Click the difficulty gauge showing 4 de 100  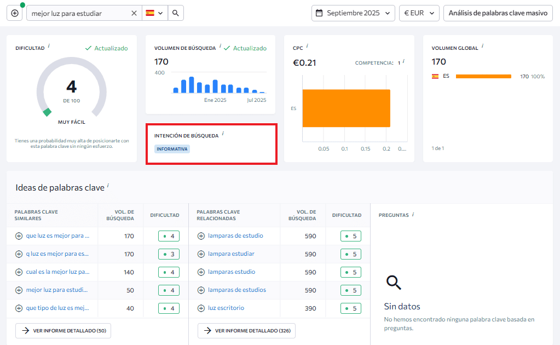(71, 87)
